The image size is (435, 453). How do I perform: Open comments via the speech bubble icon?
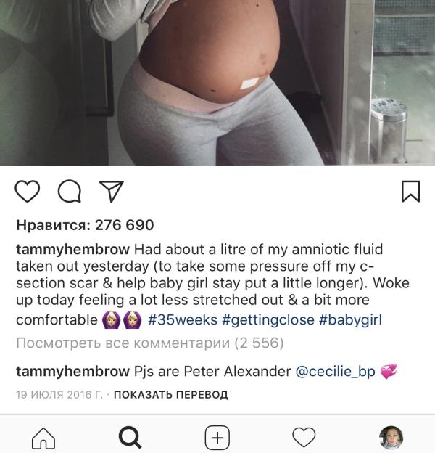pyautogui.click(x=70, y=191)
